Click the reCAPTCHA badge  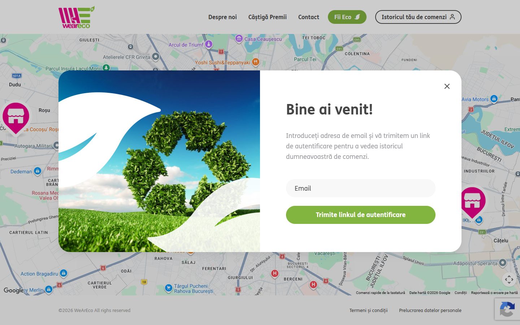click(507, 309)
